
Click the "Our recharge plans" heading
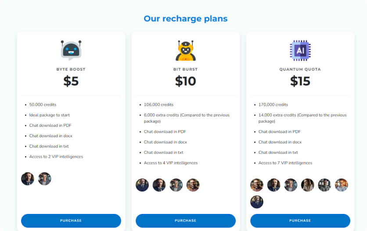click(x=186, y=19)
